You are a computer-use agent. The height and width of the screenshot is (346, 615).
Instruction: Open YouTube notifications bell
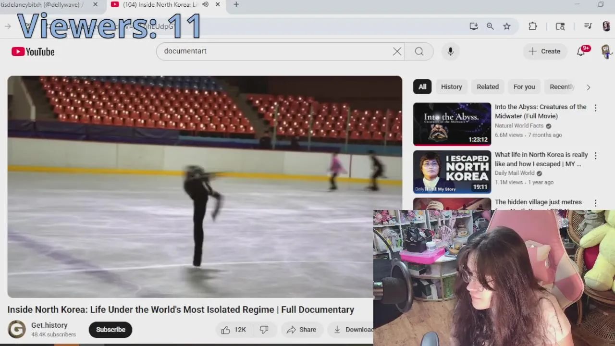point(581,51)
